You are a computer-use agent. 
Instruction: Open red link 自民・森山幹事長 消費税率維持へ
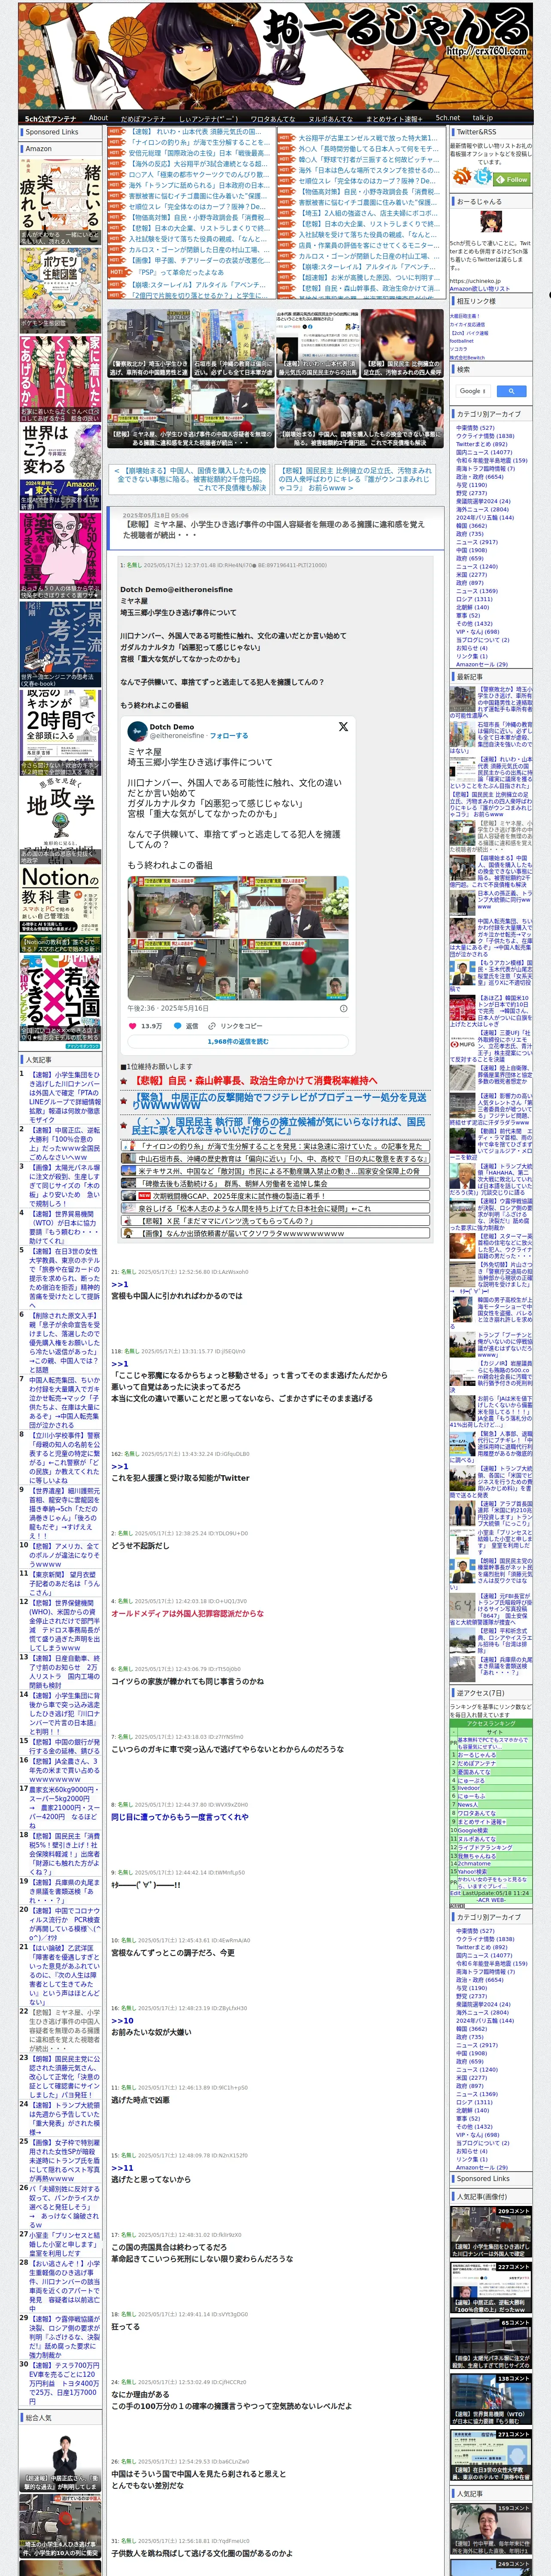(x=254, y=1080)
